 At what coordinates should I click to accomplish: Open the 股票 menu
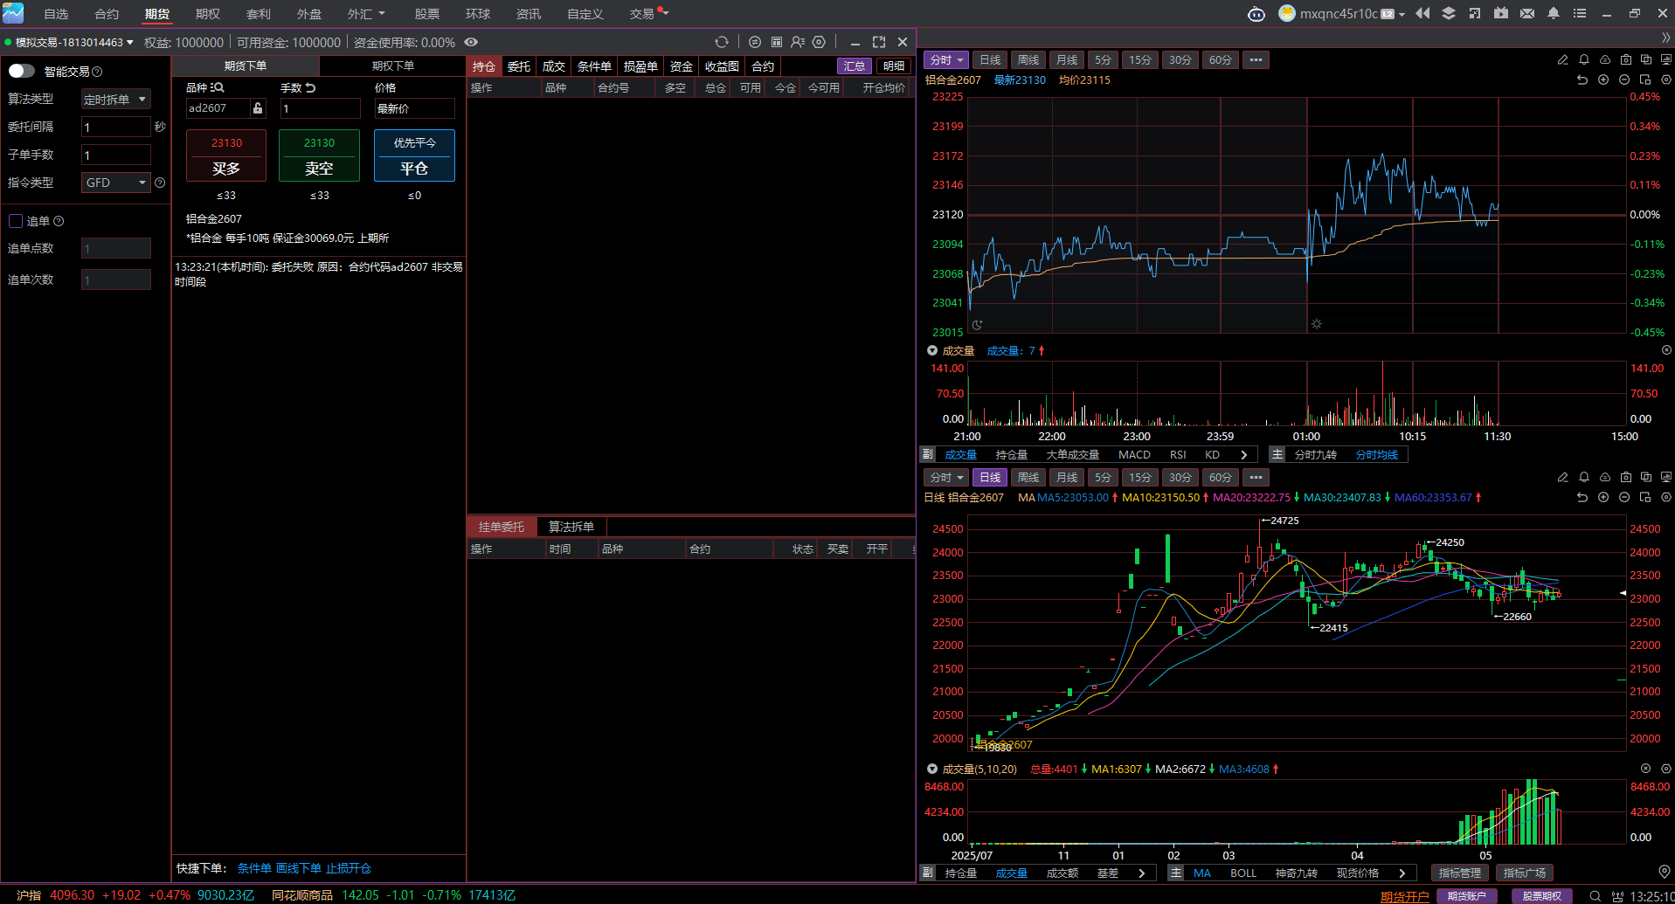[427, 14]
